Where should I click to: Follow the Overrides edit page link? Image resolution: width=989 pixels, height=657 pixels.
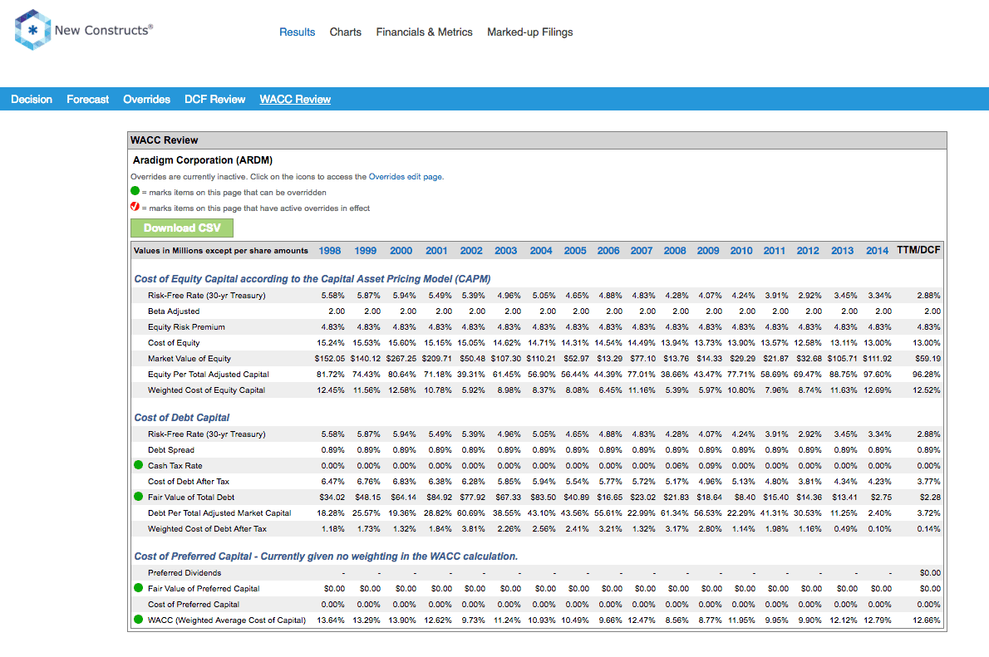click(x=405, y=177)
